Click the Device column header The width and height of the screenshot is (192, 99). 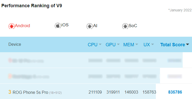[x=15, y=44]
